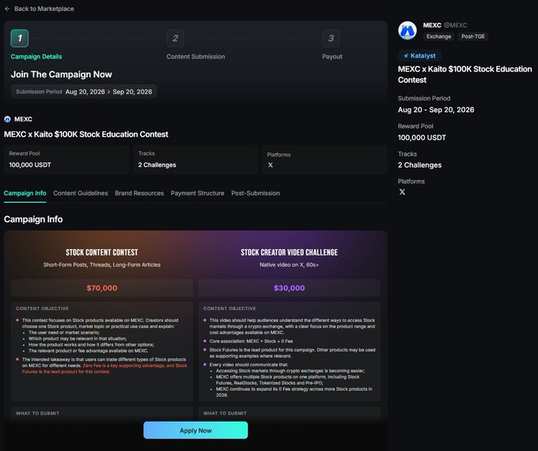Open the large MEXC profile avatar
The image size is (538, 451).
(x=407, y=31)
